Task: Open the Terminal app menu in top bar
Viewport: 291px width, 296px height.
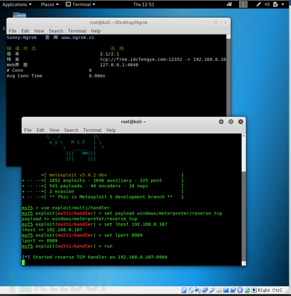Action: point(80,4)
